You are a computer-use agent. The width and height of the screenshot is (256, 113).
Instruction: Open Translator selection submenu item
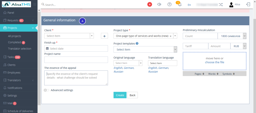tap(19, 49)
